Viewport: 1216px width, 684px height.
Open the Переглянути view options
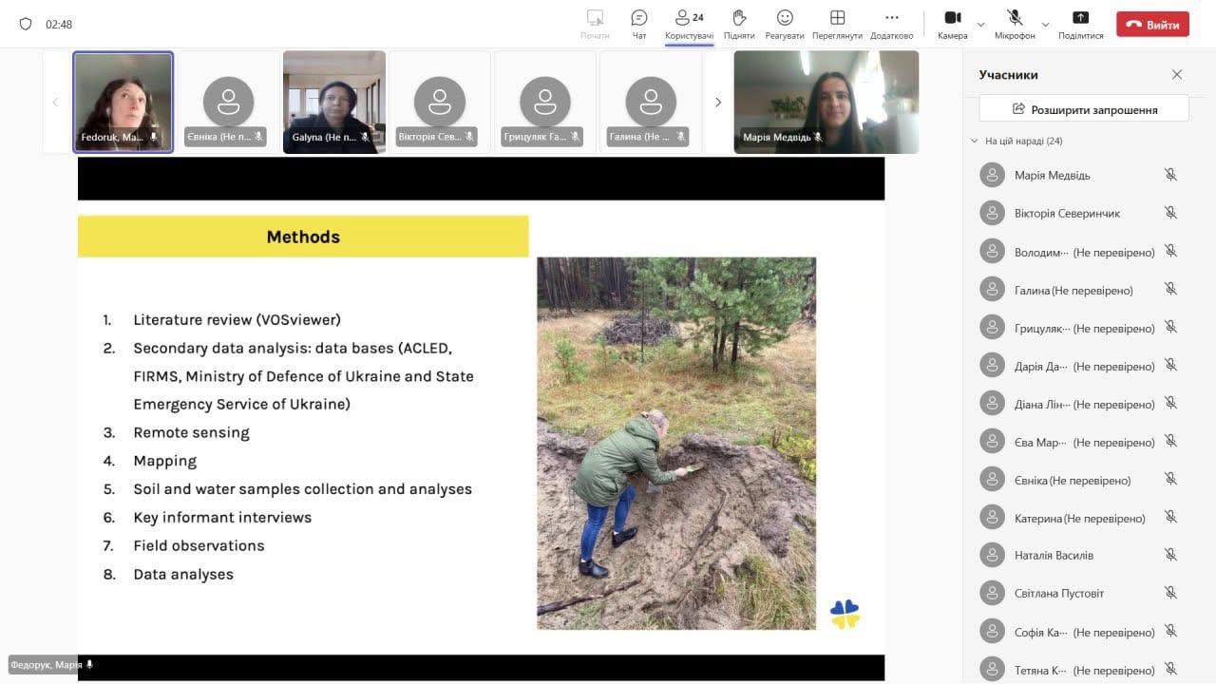pyautogui.click(x=837, y=18)
